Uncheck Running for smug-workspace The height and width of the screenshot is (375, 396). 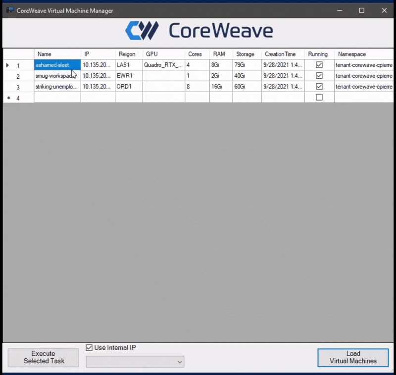click(x=319, y=75)
